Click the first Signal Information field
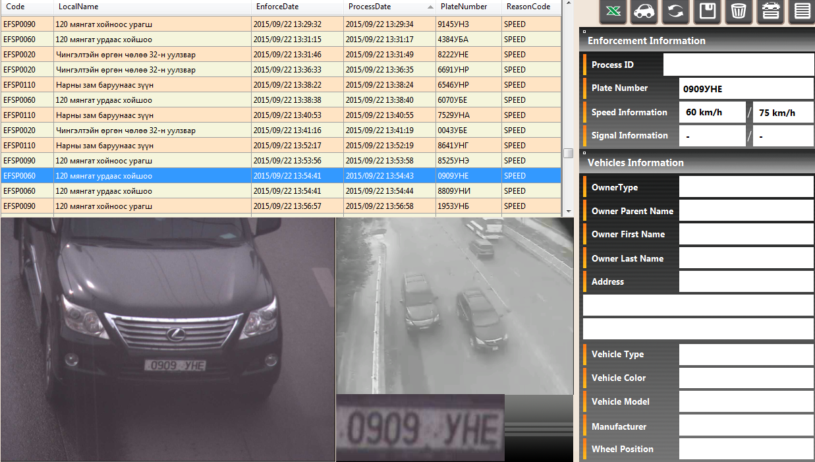 712,136
